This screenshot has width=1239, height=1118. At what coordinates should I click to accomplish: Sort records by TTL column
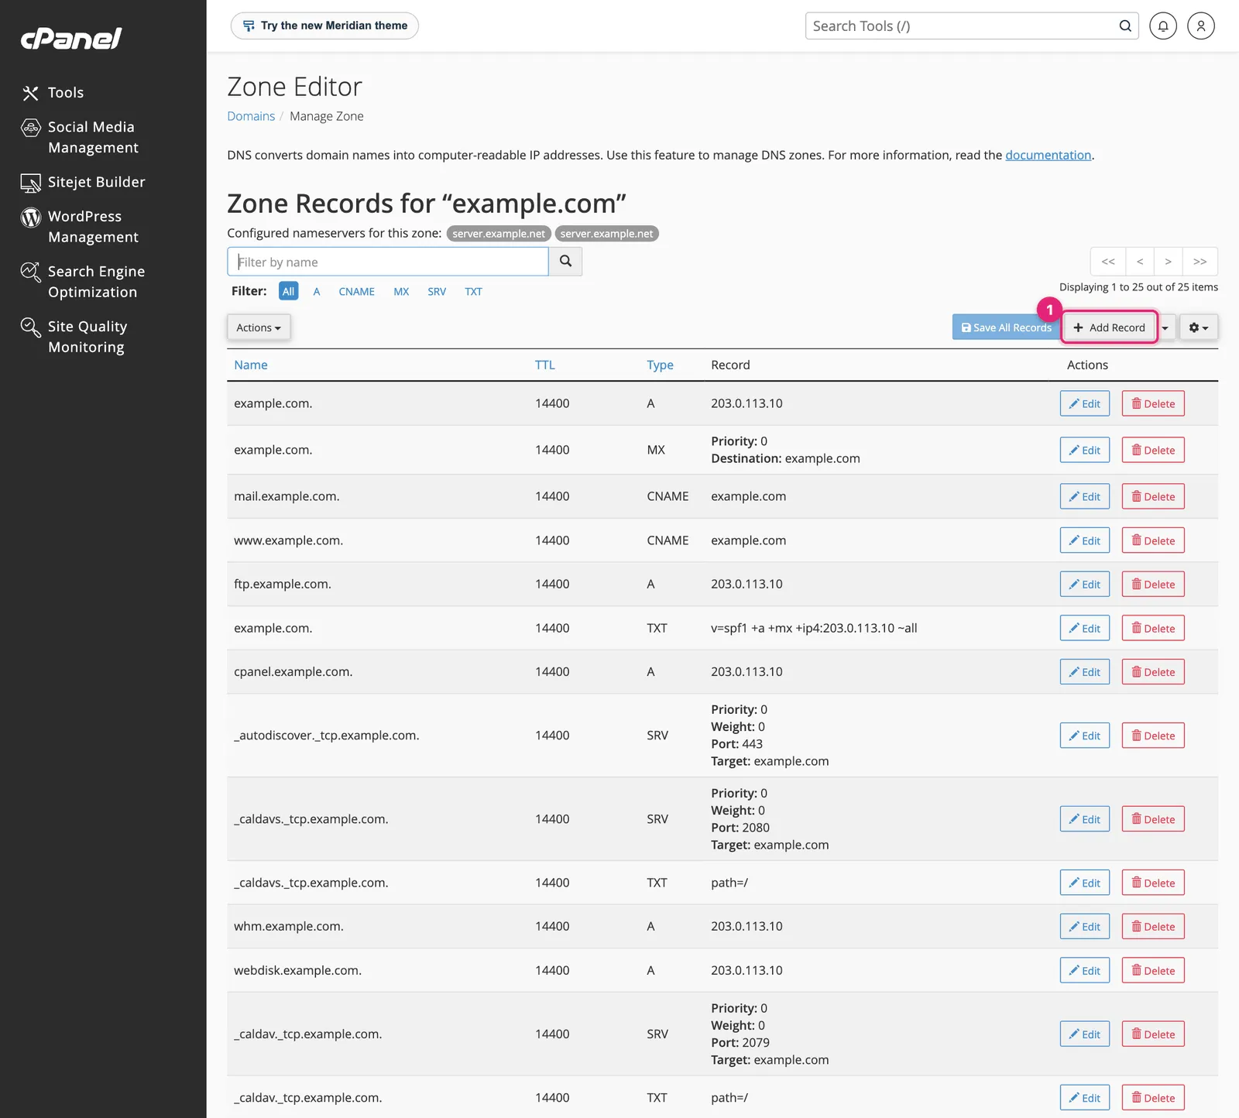point(545,365)
